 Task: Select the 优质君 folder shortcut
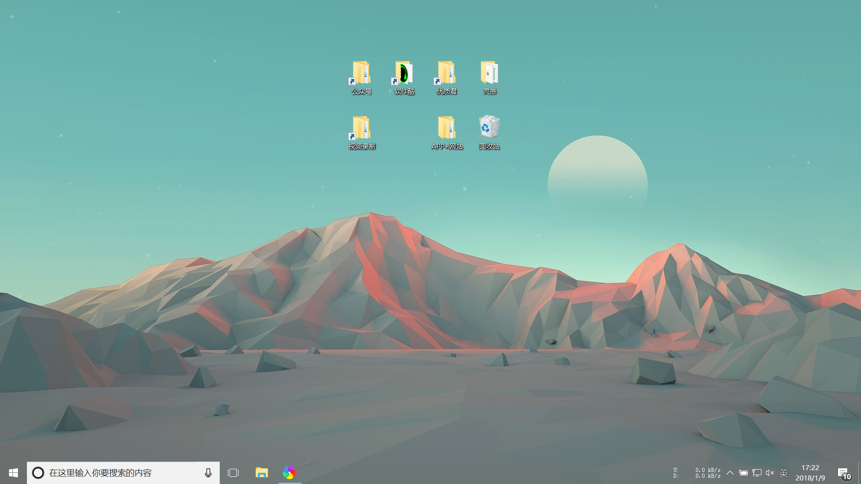click(447, 74)
